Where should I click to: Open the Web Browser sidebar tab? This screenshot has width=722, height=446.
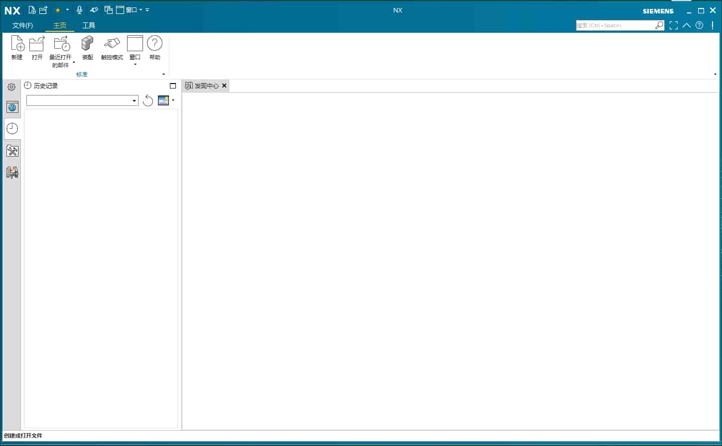point(12,107)
